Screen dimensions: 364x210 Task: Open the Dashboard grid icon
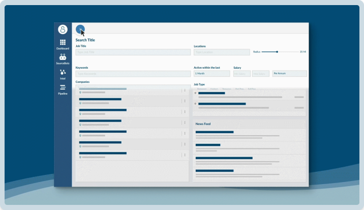coord(63,42)
